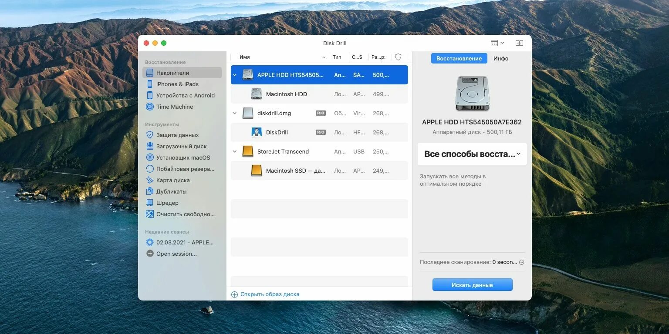Click USB connection cell of StoreJet
This screenshot has height=334, width=669.
pos(359,151)
